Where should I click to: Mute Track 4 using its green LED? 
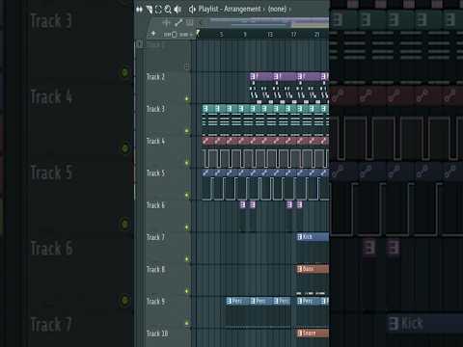tap(187, 163)
